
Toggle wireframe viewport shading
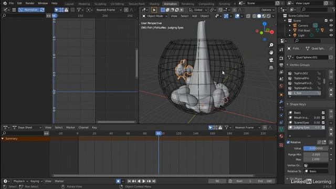pyautogui.click(x=254, y=16)
